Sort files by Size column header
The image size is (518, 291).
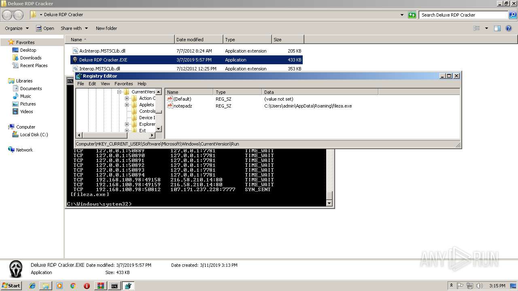(288, 40)
